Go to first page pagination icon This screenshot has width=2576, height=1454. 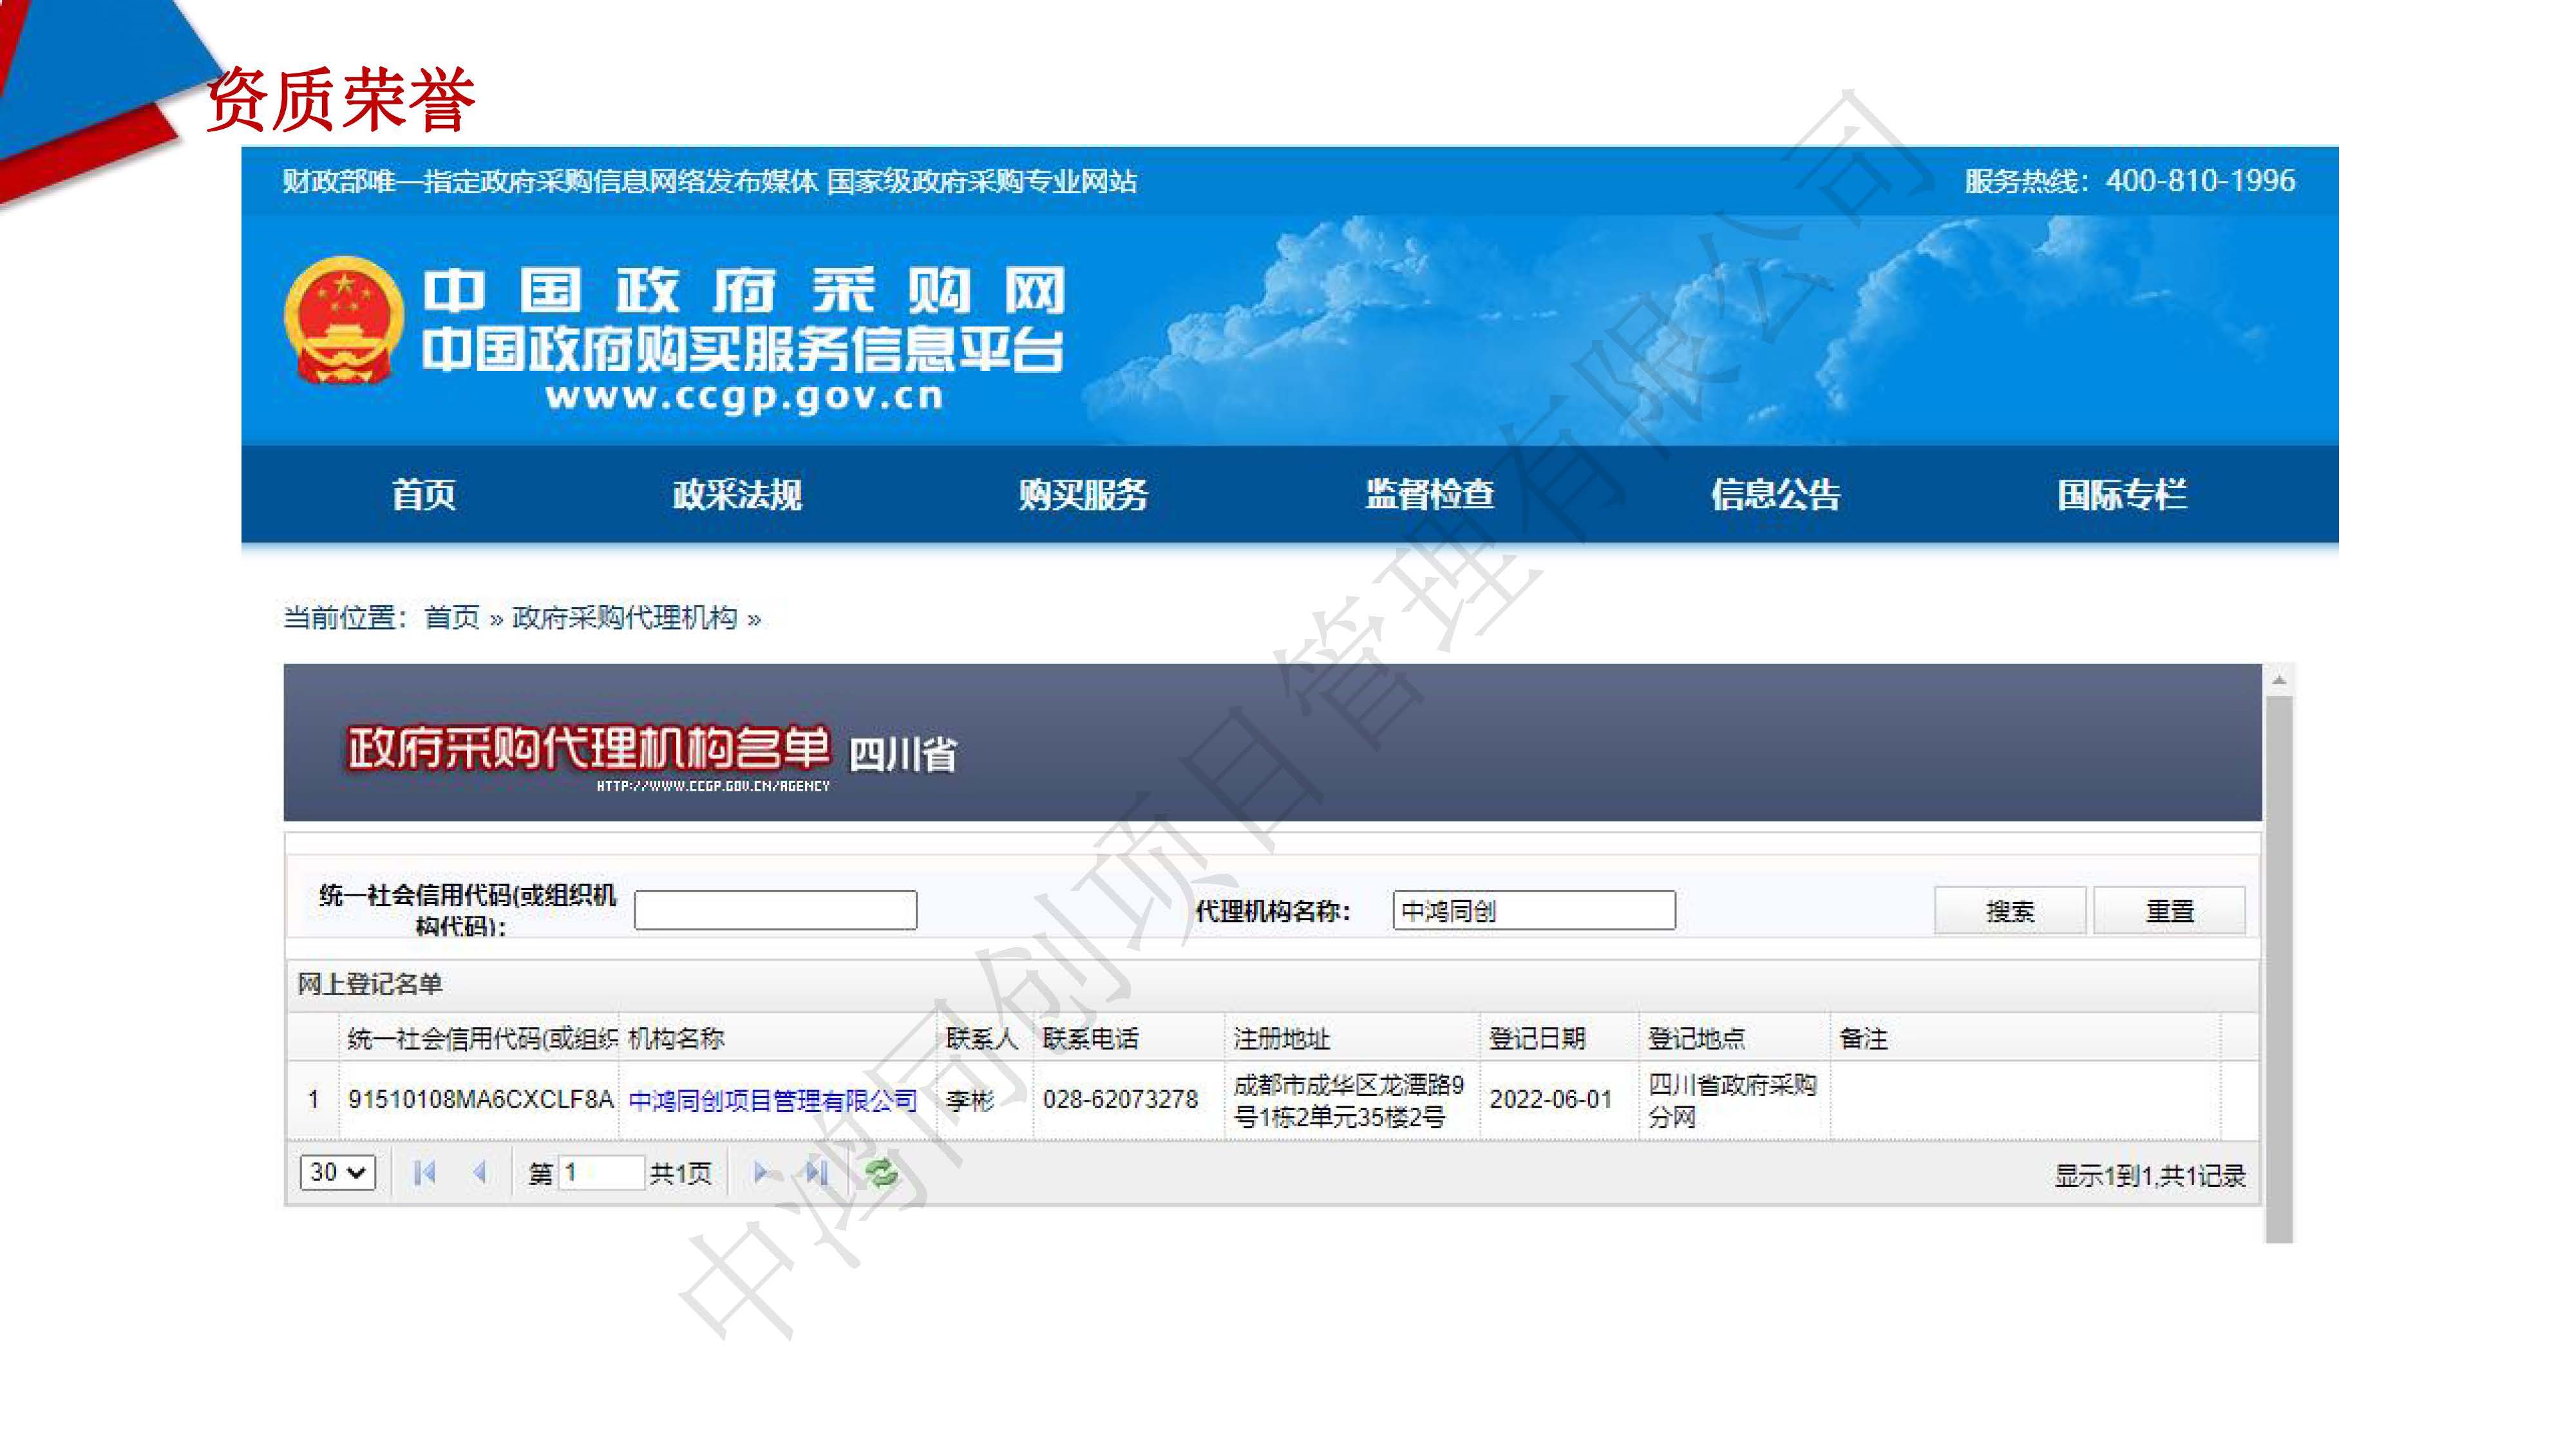[424, 1172]
